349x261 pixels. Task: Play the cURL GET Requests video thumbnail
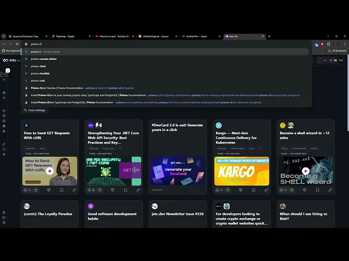50,171
